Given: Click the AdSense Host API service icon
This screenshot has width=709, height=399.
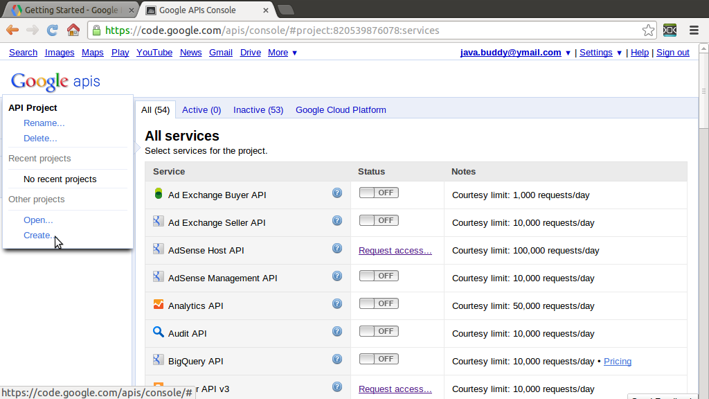Looking at the screenshot, I should pos(159,249).
